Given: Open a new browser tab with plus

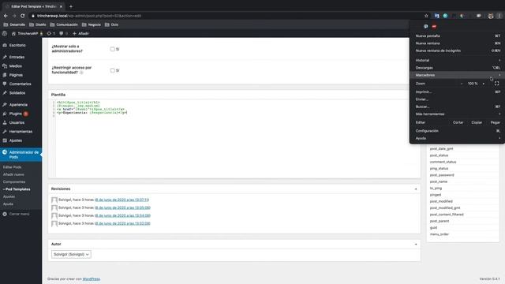Looking at the screenshot, I should coord(71,6).
